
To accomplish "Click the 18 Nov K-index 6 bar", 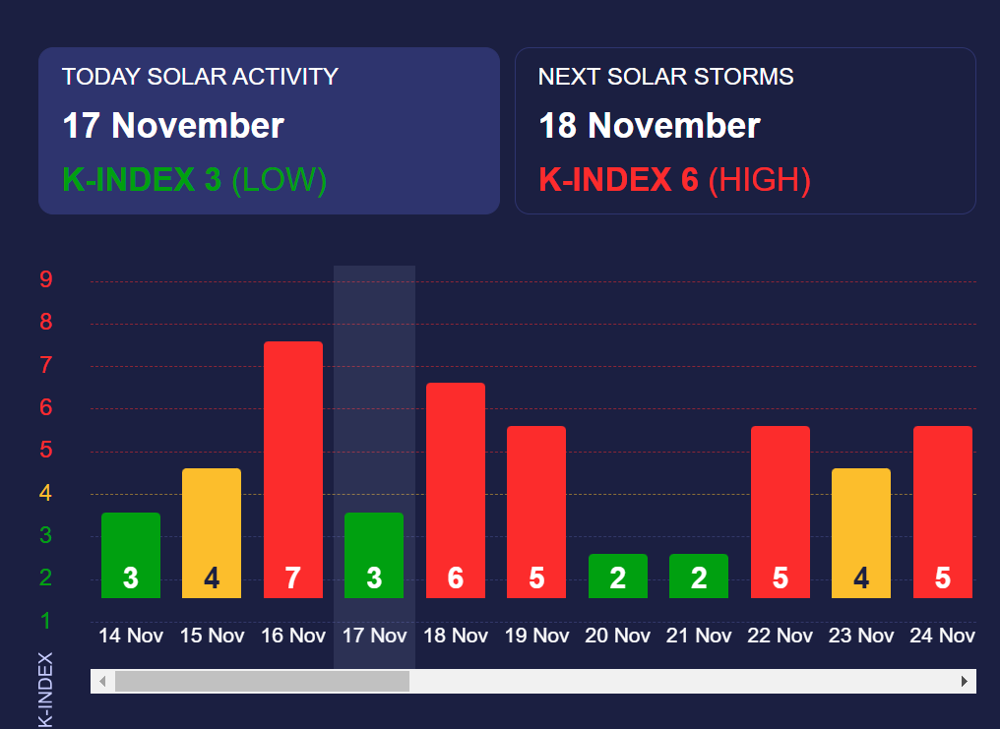I will click(456, 490).
